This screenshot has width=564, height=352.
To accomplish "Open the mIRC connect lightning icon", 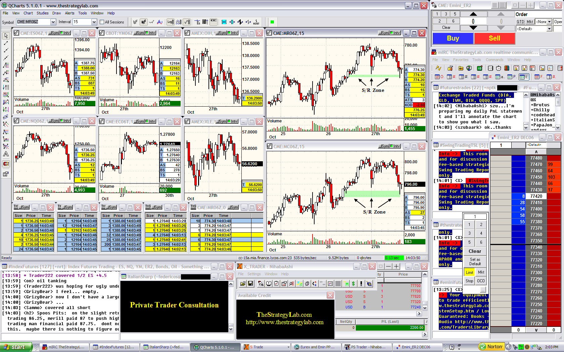I will [x=438, y=68].
